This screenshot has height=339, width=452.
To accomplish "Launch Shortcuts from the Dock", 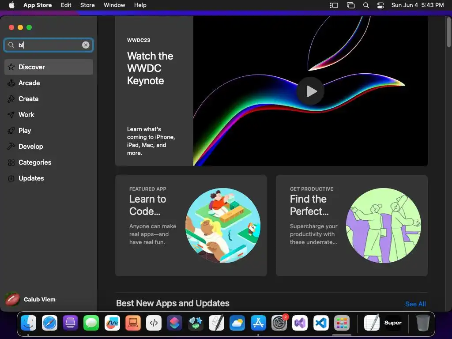I will pyautogui.click(x=175, y=323).
